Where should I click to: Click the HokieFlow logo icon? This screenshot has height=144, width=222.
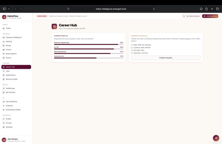point(4,17)
